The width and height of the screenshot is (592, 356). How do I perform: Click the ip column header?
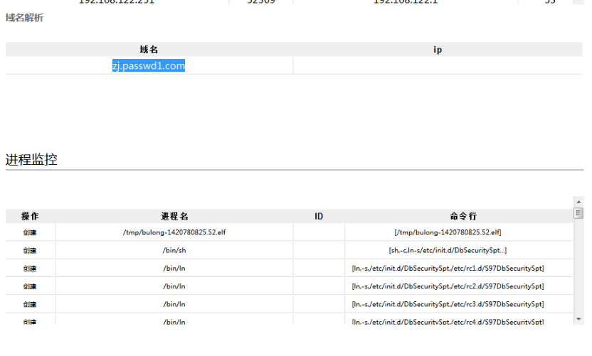tap(438, 50)
